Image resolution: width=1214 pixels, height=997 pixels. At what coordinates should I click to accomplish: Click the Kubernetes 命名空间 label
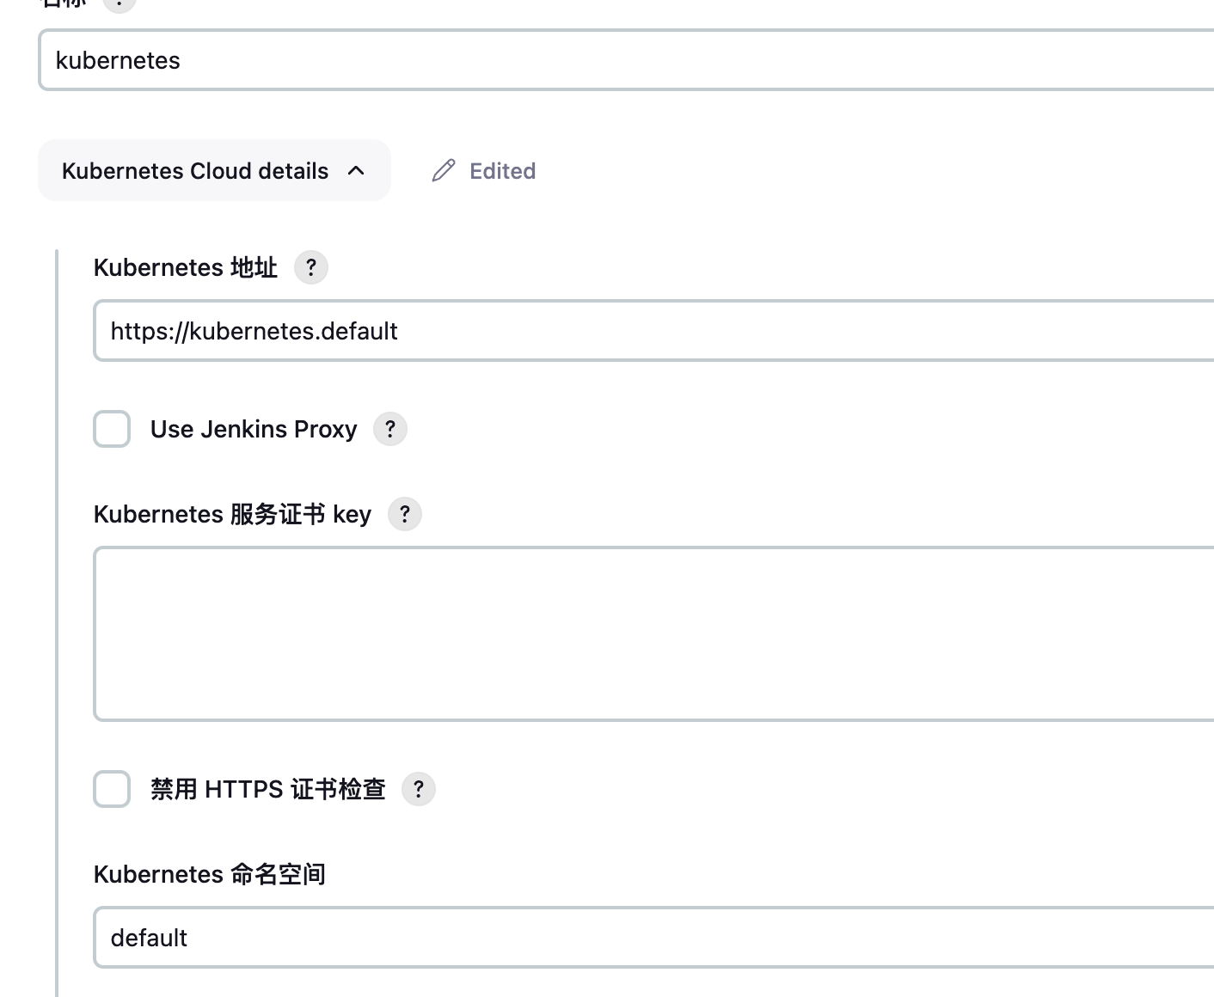click(210, 874)
